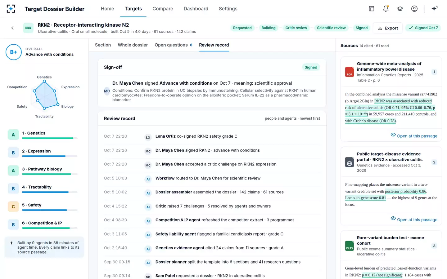Open evidence portal source at this passage
The image size is (447, 279).
click(414, 219)
